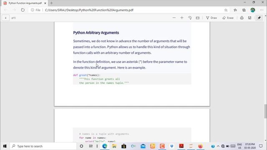Open the orange C app in taskbar

click(162, 146)
